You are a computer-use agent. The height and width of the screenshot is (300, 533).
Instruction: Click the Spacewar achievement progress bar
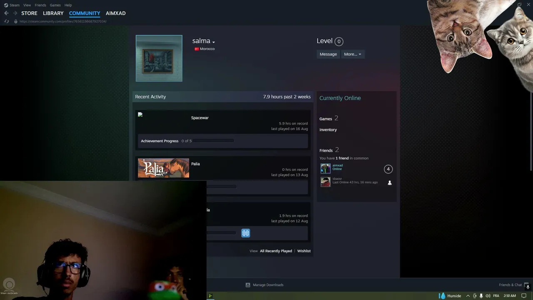tap(214, 141)
